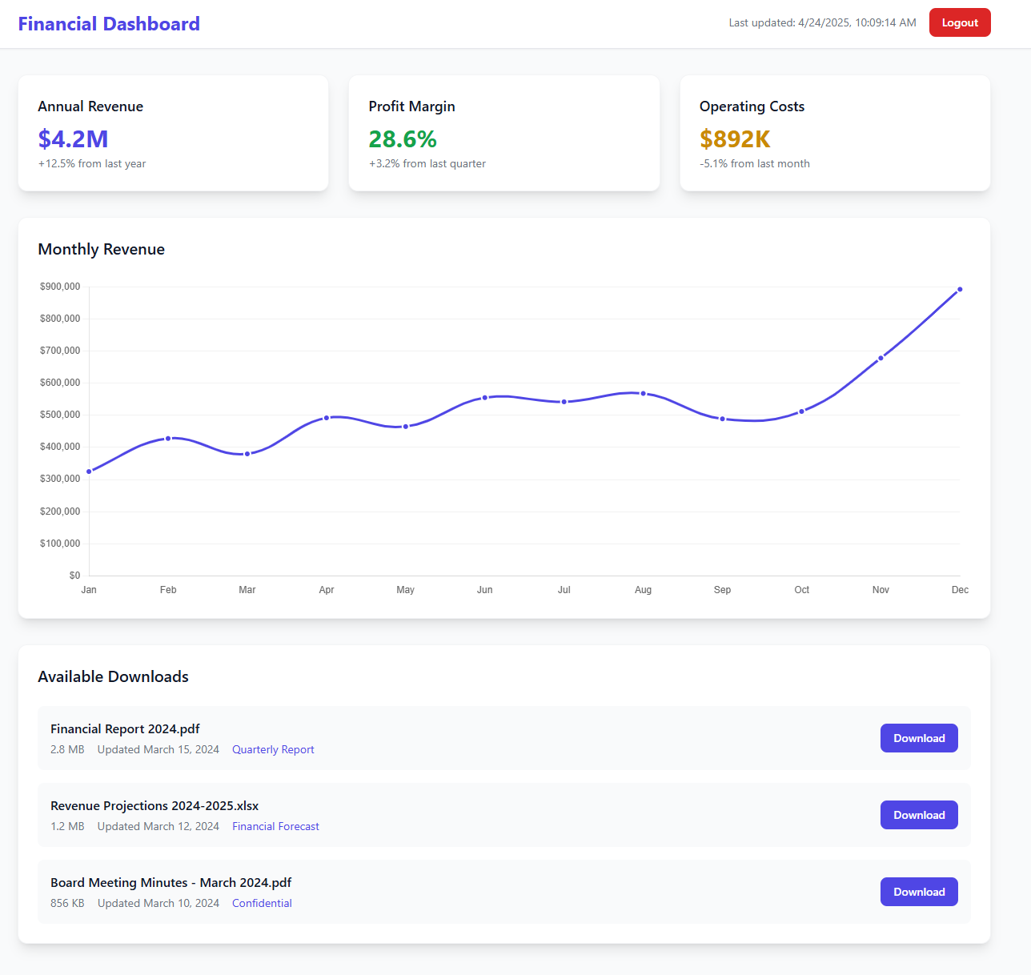Image resolution: width=1031 pixels, height=975 pixels.
Task: Select the June revenue data point
Action: 485,398
